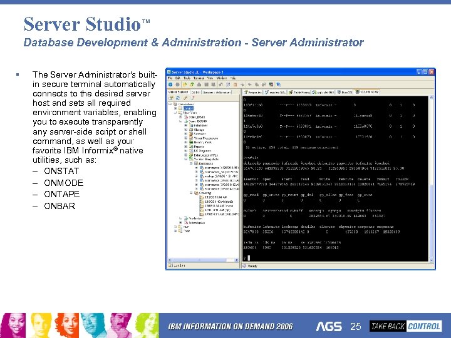Select the ER Diagrams tree item
The width and height of the screenshot is (451, 338).
tap(202, 151)
